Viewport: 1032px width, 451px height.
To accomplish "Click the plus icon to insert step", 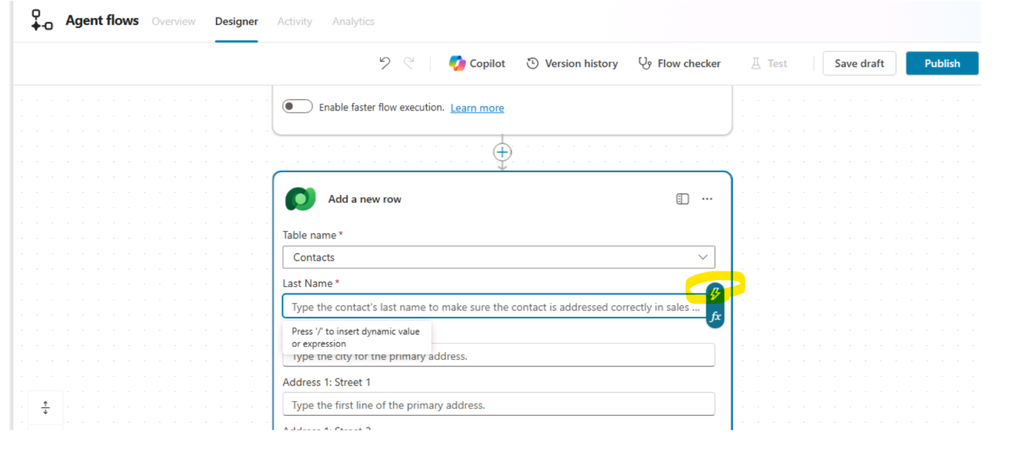I will click(502, 152).
